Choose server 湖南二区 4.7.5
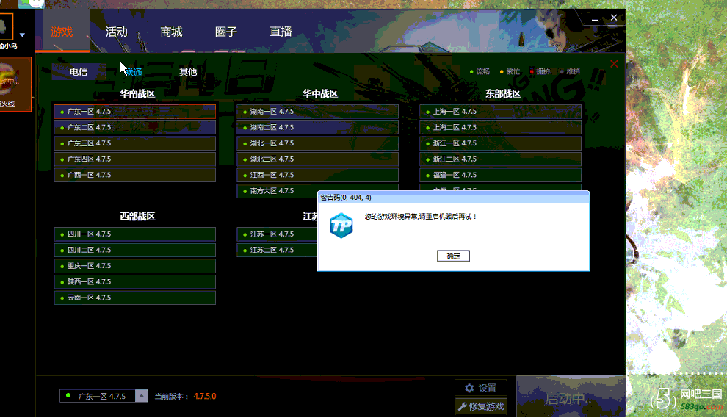Viewport: 727px width, 418px height. (x=317, y=127)
